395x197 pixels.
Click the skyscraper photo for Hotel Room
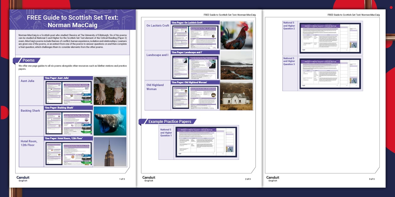(110, 152)
